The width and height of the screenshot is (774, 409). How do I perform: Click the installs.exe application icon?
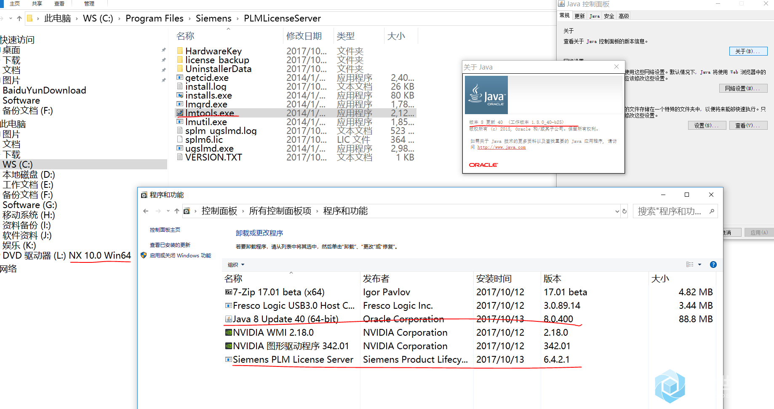tap(180, 95)
